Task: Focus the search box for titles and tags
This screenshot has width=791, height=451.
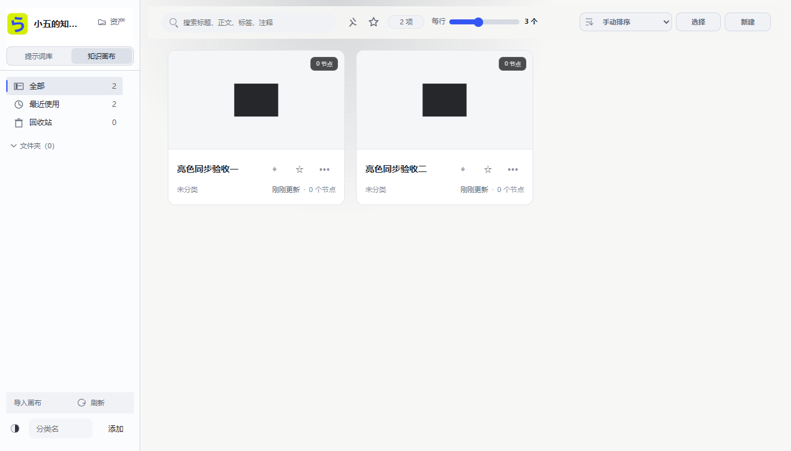Action: [x=249, y=23]
